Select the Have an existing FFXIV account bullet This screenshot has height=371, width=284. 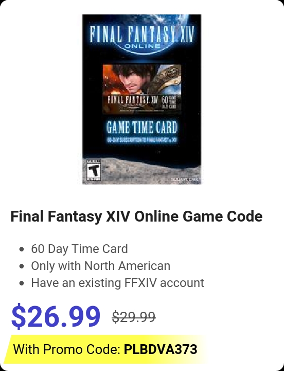(117, 283)
